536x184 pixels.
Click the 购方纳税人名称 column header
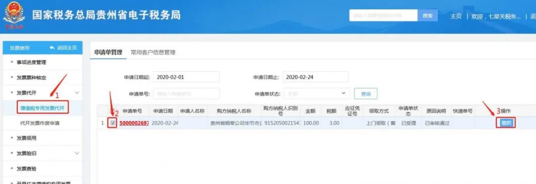[x=234, y=111]
